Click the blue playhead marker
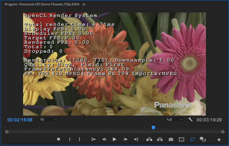 click(x=153, y=128)
